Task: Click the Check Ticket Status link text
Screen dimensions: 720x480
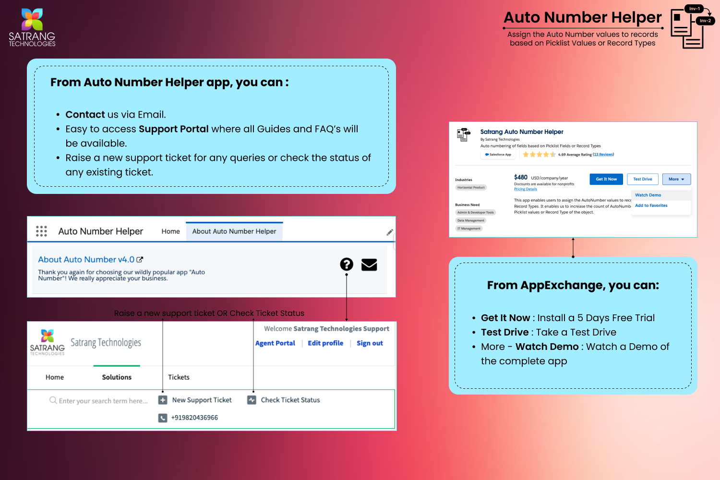Action: pos(290,400)
